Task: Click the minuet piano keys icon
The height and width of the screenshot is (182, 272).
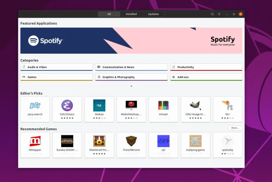Action: pos(163,105)
